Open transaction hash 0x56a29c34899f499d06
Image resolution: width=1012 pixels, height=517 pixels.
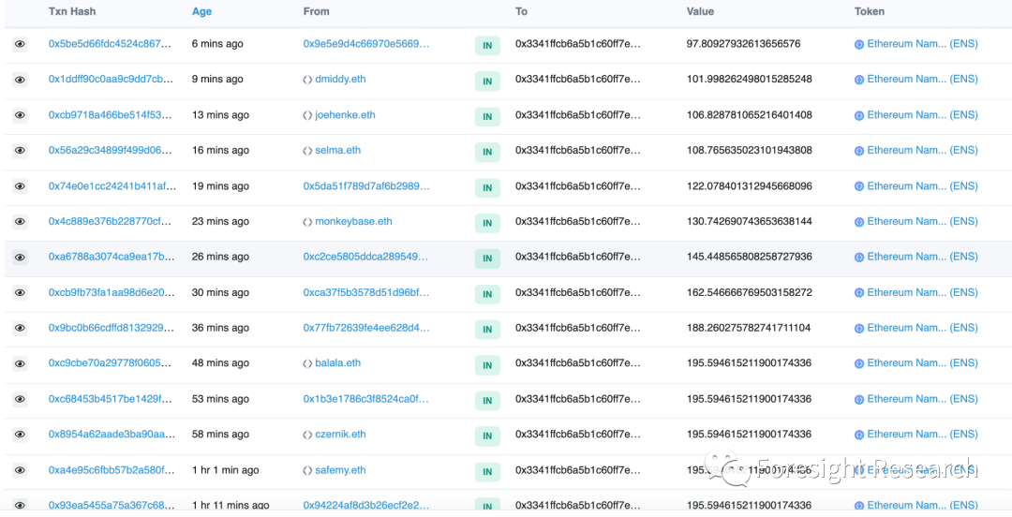point(111,150)
